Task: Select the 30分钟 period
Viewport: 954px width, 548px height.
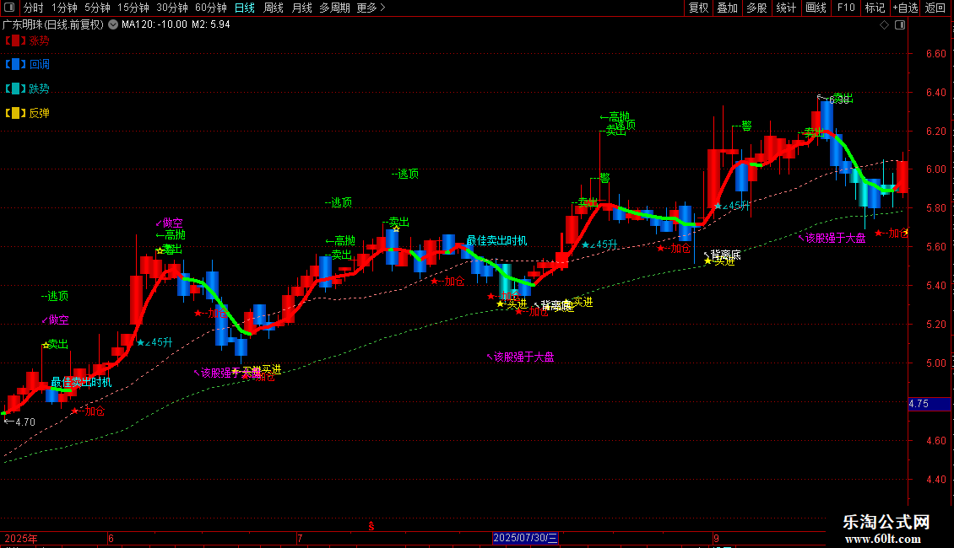Action: pyautogui.click(x=172, y=8)
